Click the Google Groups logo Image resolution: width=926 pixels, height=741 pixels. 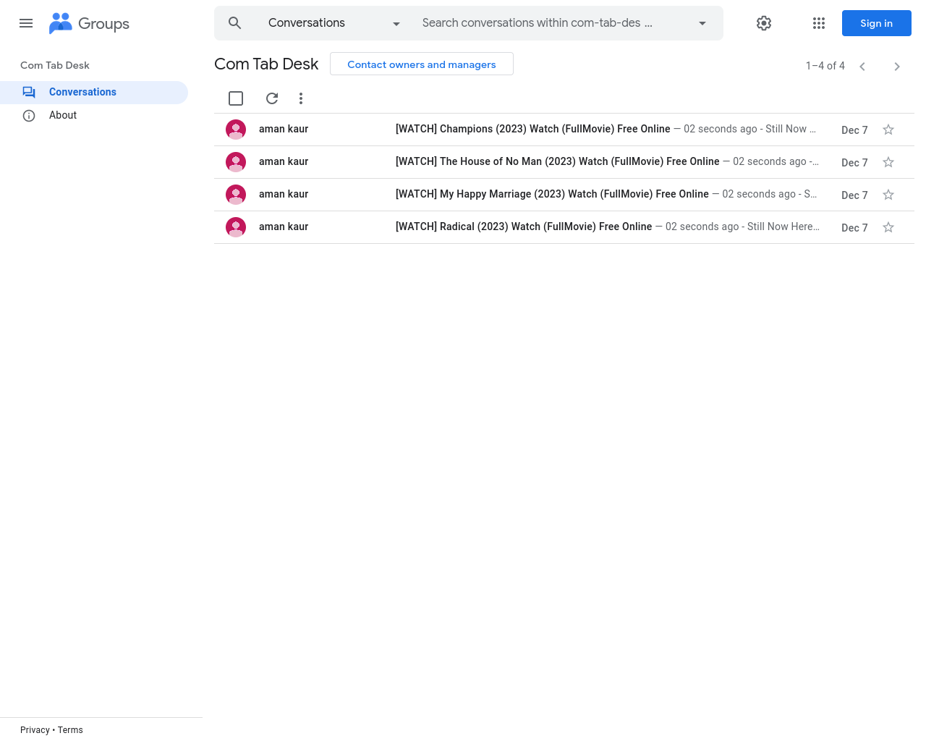89,23
